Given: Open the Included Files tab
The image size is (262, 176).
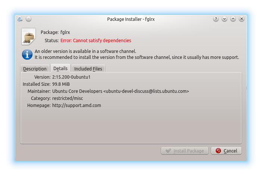Looking at the screenshot, I should 88,69.
